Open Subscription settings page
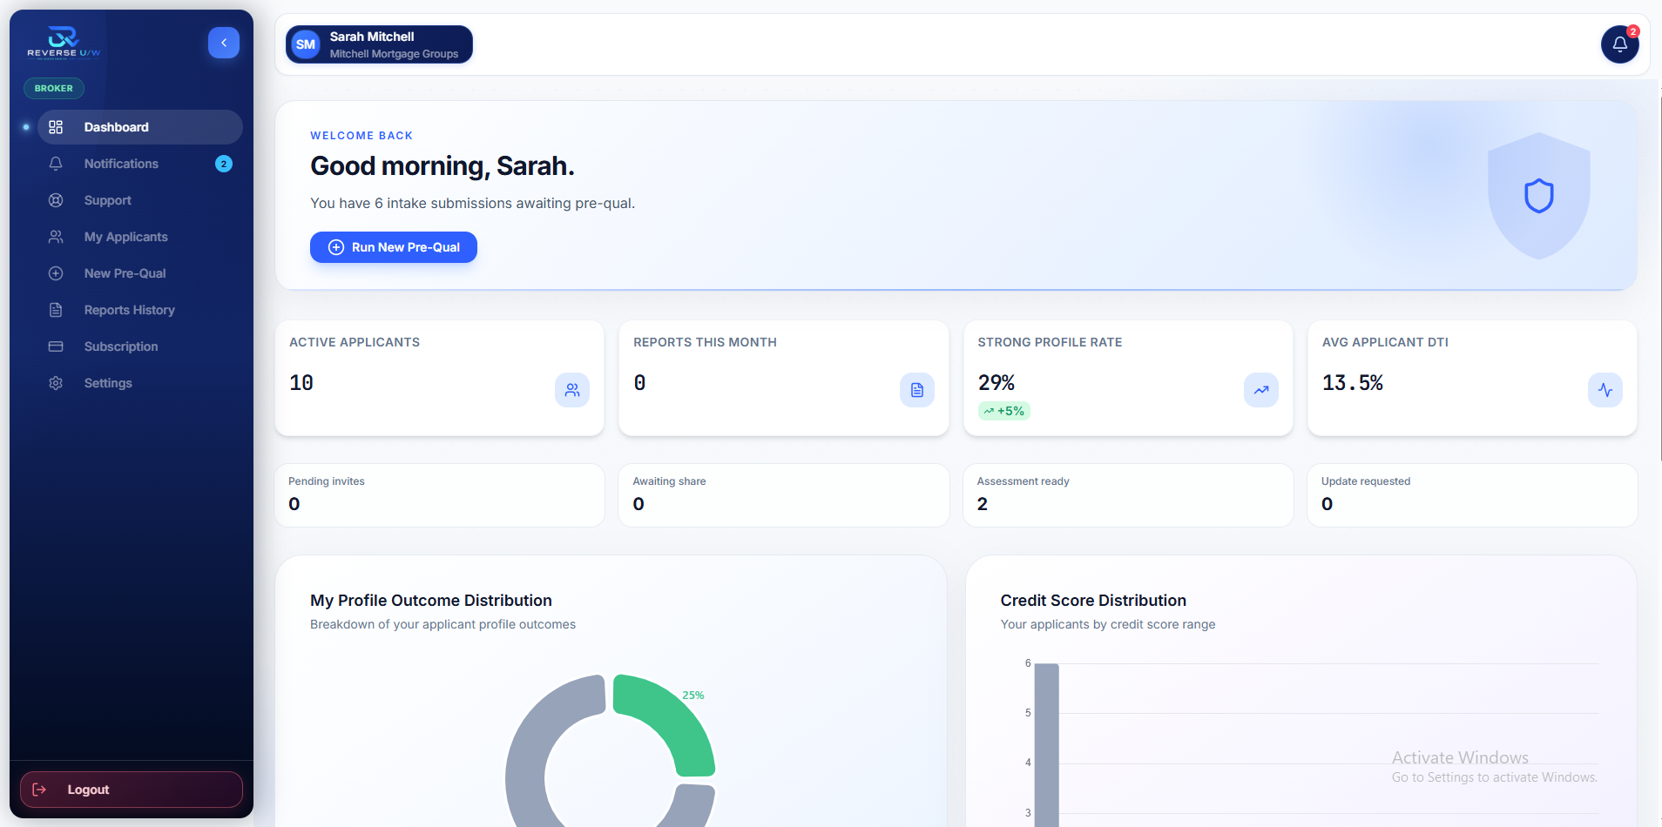This screenshot has height=827, width=1662. (x=139, y=346)
